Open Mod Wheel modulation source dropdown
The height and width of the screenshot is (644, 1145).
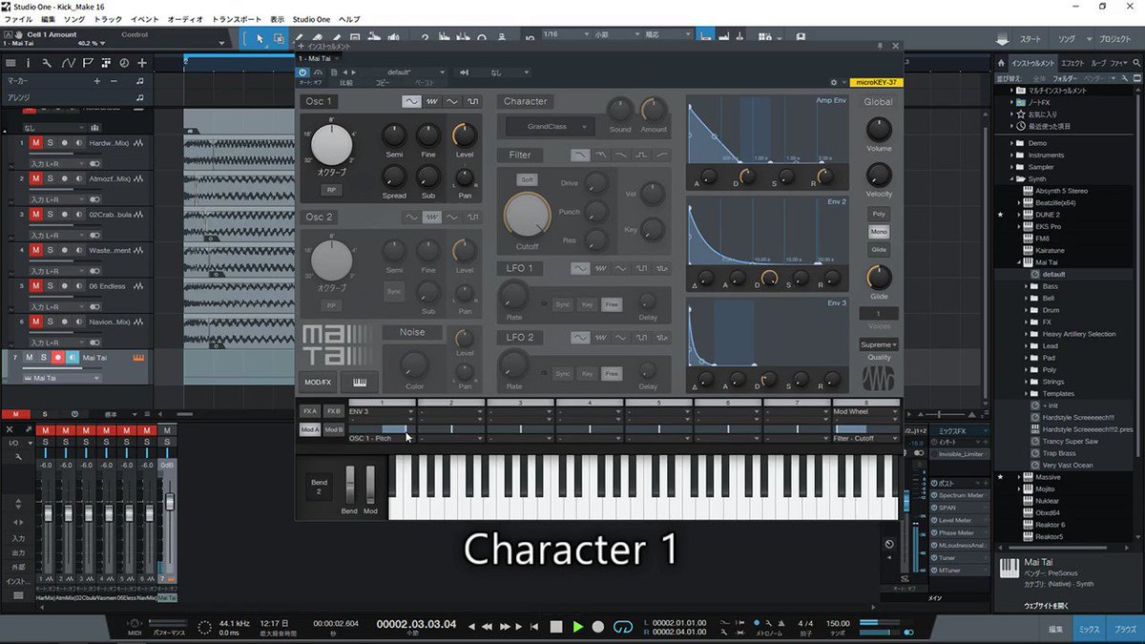tap(865, 411)
